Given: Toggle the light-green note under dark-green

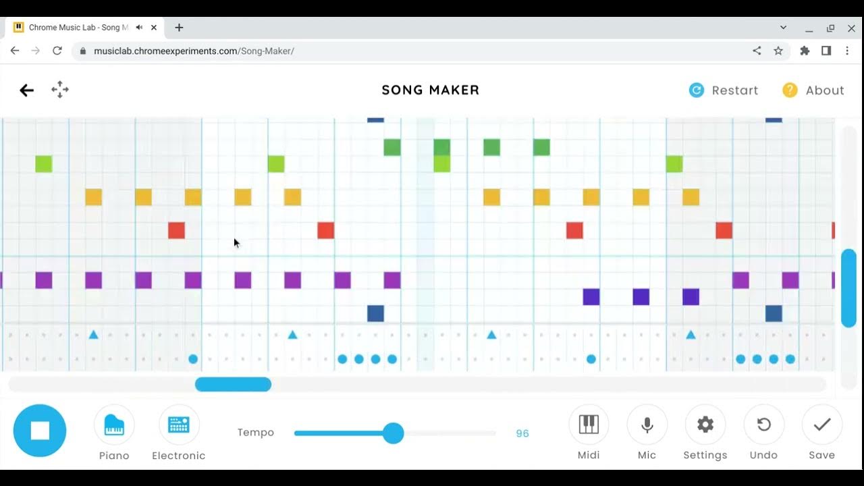Looking at the screenshot, I should point(442,164).
